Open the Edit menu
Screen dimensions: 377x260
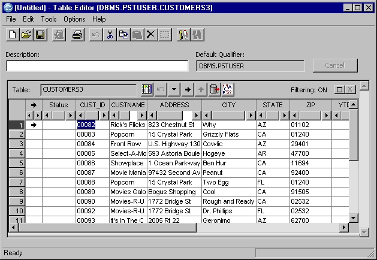(28, 19)
